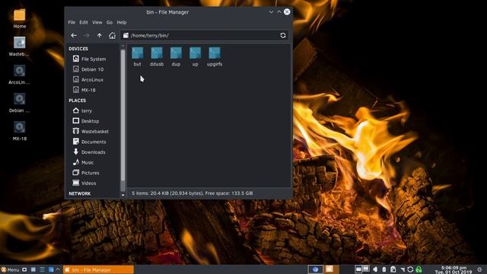Go to home folder using the house icon
The image size is (487, 274).
(112, 36)
